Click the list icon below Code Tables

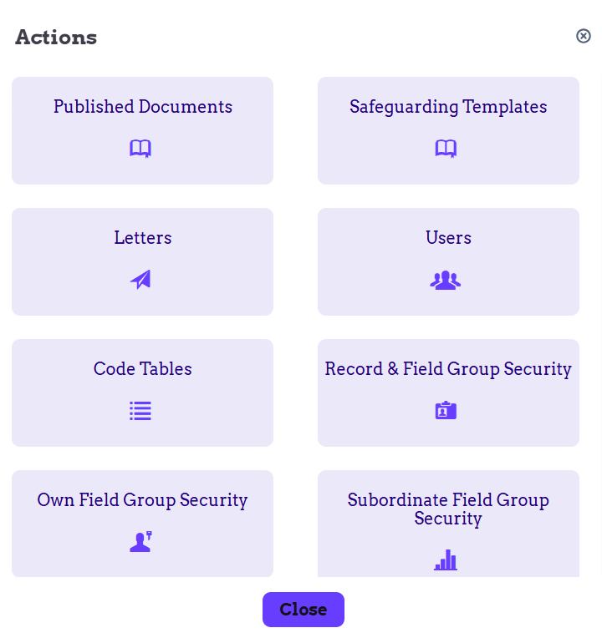140,411
